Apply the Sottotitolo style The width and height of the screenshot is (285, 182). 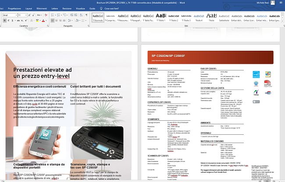[x=224, y=17]
